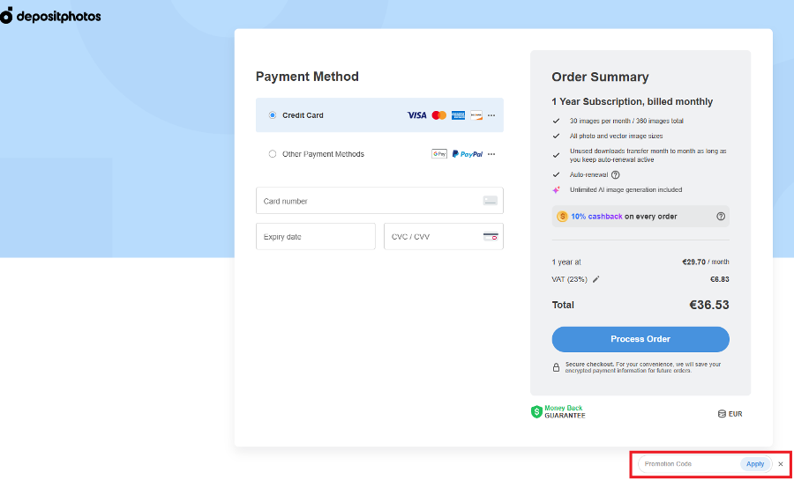Viewport: 794px width, 480px height.
Task: Show more credit card types ellipsis
Action: click(x=491, y=115)
